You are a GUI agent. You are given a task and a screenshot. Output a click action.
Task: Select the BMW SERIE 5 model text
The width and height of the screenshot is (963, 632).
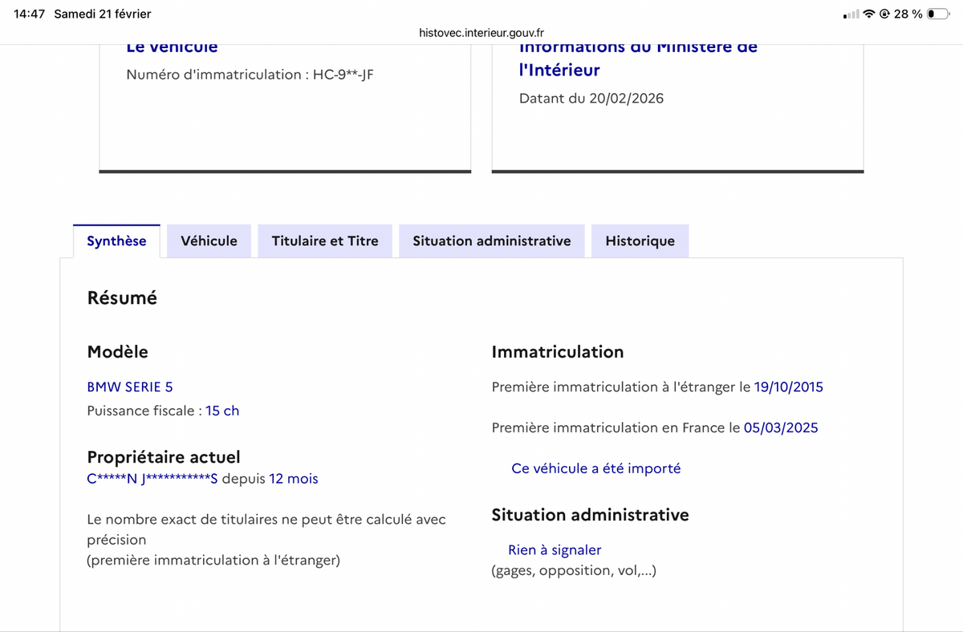point(130,387)
